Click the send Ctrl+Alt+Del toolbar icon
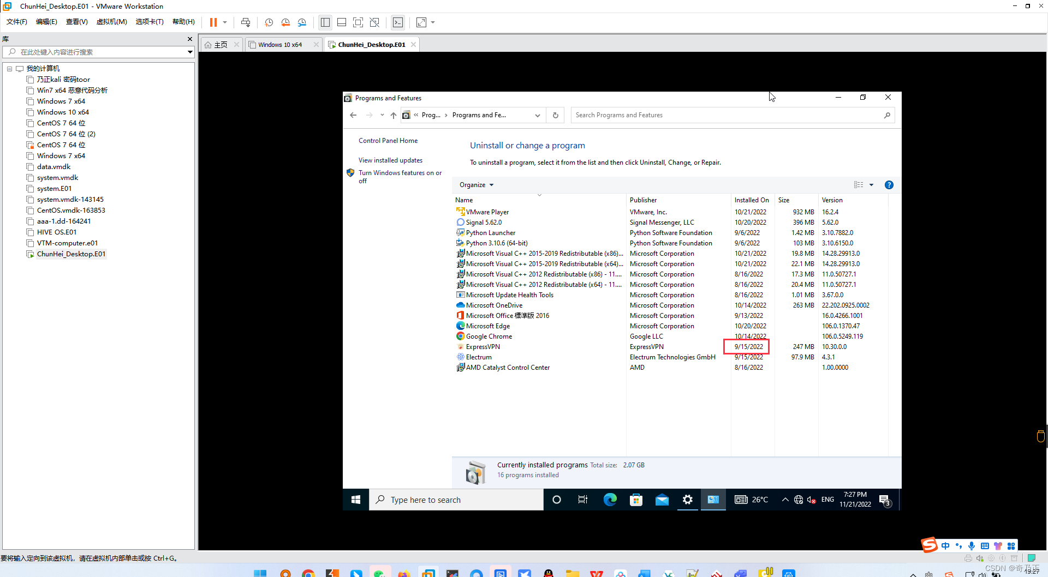This screenshot has height=577, width=1048. pos(246,22)
